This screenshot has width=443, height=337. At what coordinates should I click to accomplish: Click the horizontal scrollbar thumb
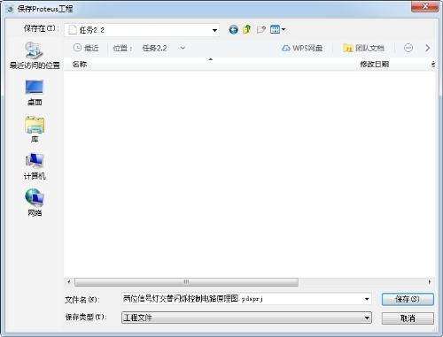pyautogui.click(x=186, y=282)
